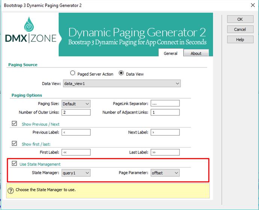Expand the Paging Size dropdown

[x=76, y=104]
